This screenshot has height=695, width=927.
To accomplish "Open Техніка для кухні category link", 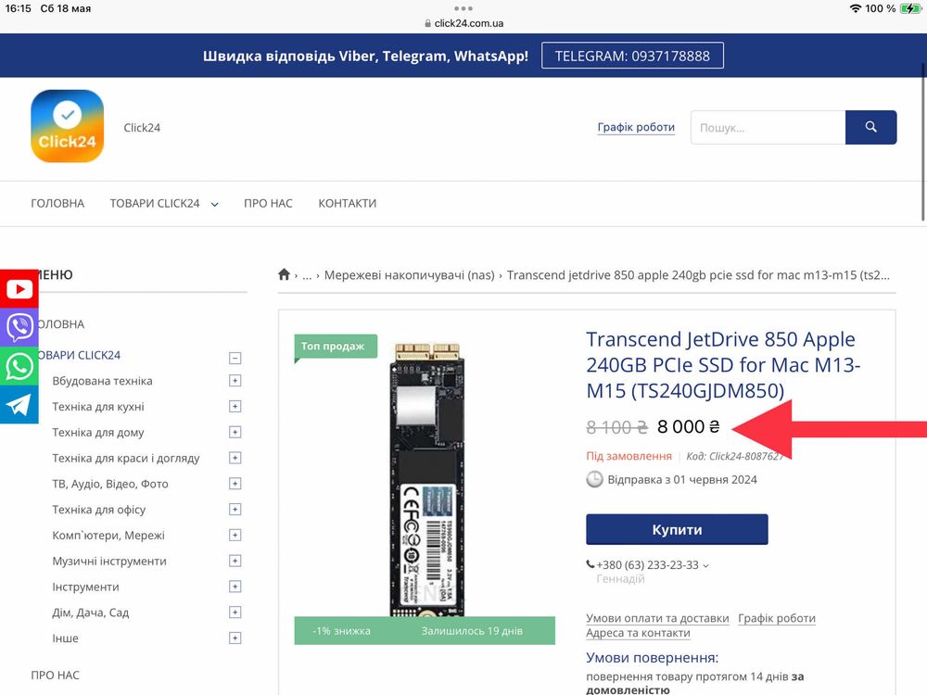I will pos(98,407).
